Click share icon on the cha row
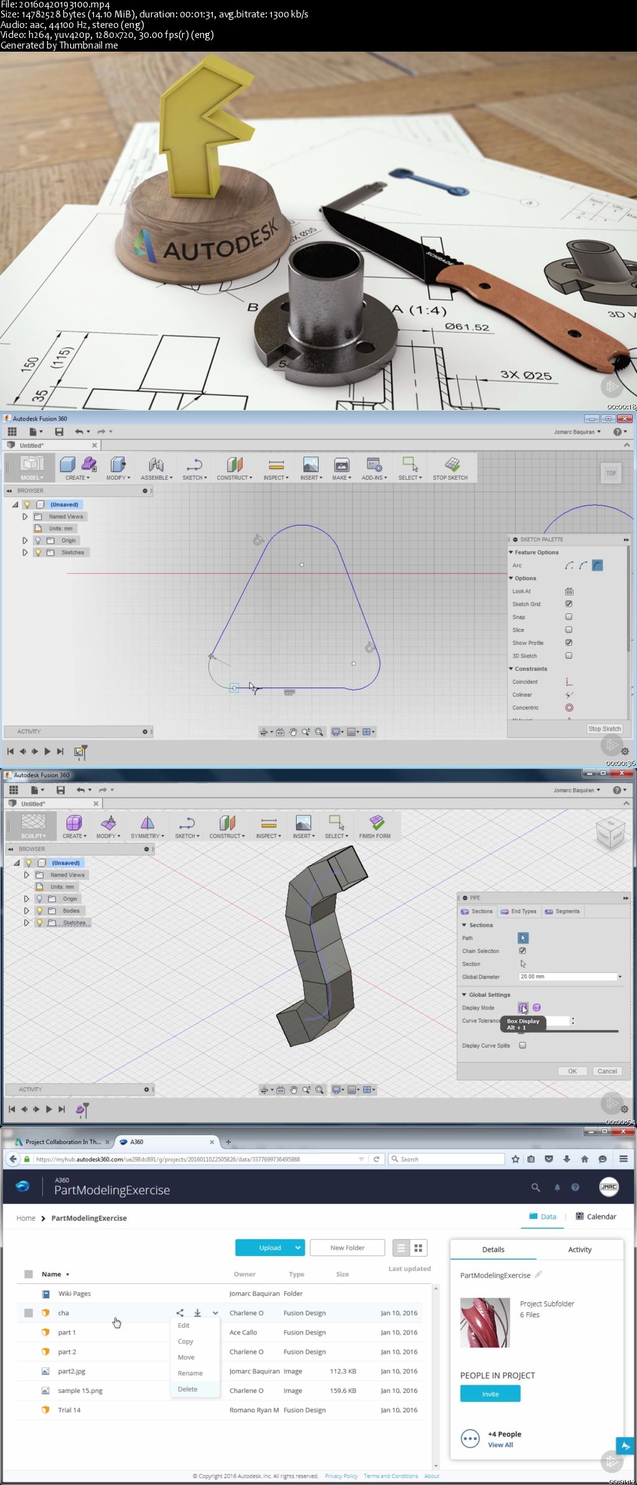Screen dimensions: 637x1485 tap(180, 1313)
